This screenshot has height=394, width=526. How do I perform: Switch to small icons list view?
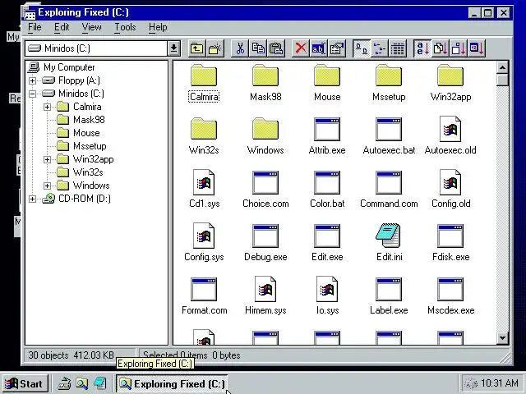pyautogui.click(x=380, y=48)
